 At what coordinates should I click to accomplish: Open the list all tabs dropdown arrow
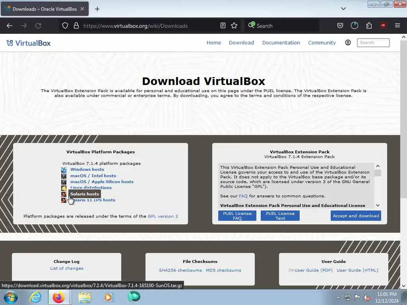[343, 9]
